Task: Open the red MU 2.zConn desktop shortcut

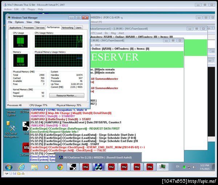Action: pyautogui.click(x=26, y=149)
